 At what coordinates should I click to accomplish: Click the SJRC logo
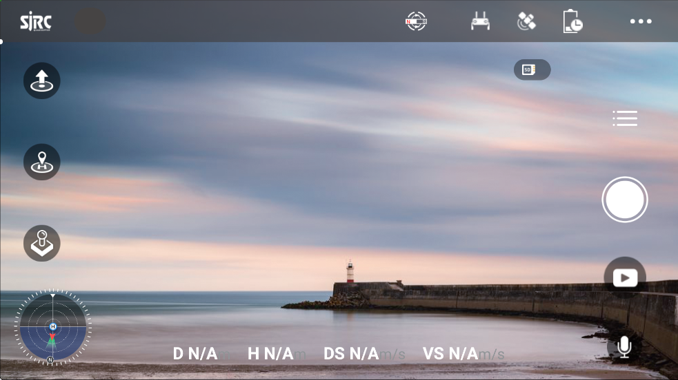pos(35,22)
